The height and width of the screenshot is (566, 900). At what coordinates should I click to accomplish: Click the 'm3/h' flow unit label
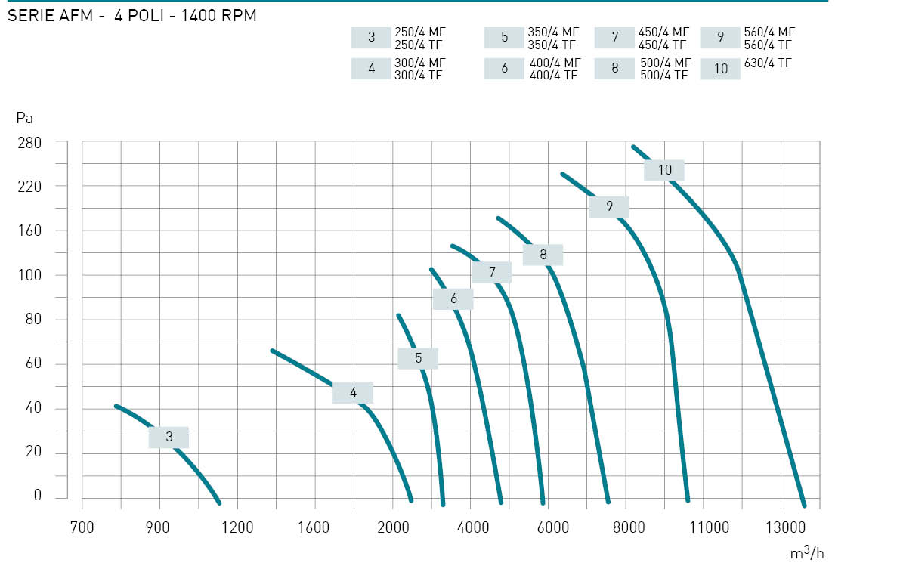pyautogui.click(x=807, y=552)
